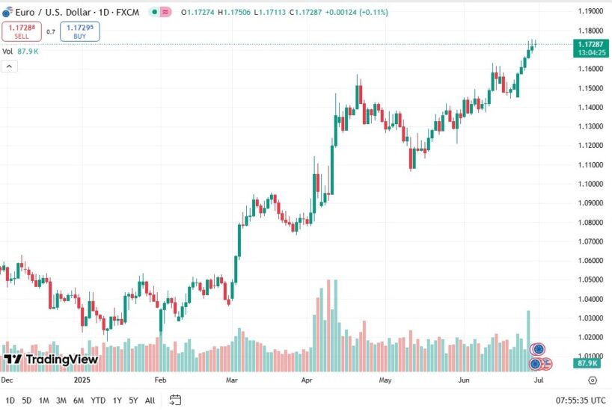612x411 pixels.
Task: Collapse the indicator legend with chevron
Action: [10, 66]
